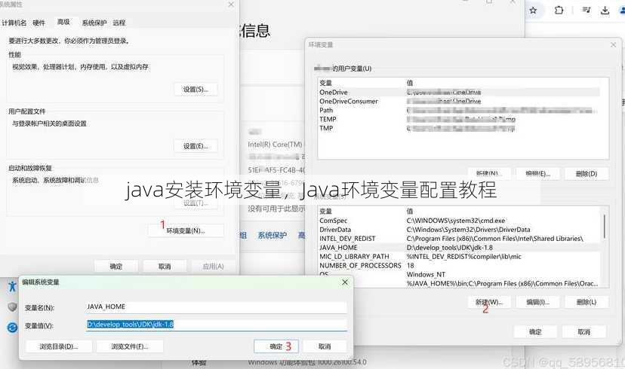Switch to the 硬件 tab
The width and height of the screenshot is (625, 369).
point(38,23)
